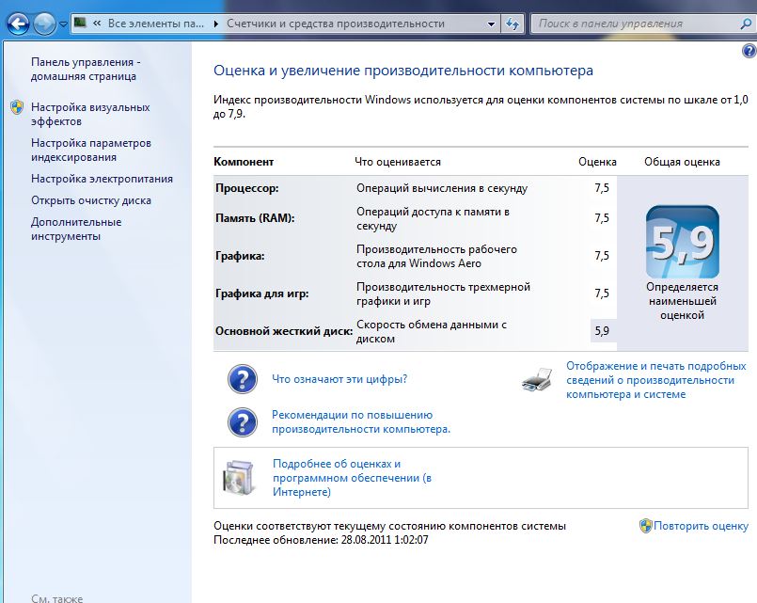Click the 'Память (RAM):' component label
Viewport: 757px width, 603px height.
[255, 218]
